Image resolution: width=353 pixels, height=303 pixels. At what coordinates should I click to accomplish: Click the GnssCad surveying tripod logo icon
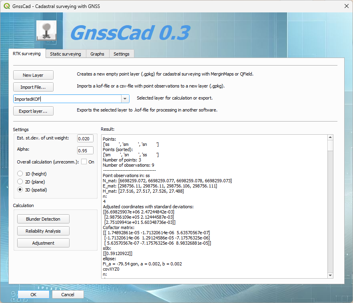click(47, 31)
